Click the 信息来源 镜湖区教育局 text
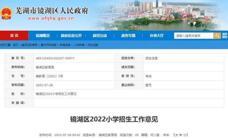The width and height of the screenshot is (228, 138). [100, 135]
